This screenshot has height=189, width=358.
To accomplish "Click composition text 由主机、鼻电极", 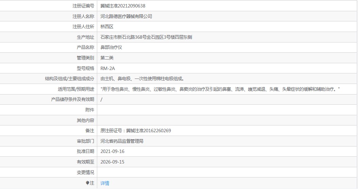I will tap(116, 79).
